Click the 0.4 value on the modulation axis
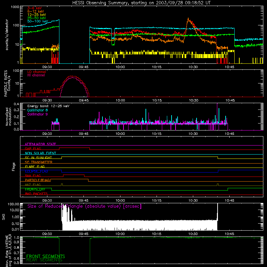267x267 pixels. click(16, 104)
